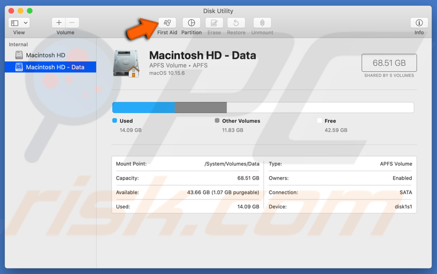Image resolution: width=437 pixels, height=274 pixels.
Task: Click the APFS Volume • APFS subtitle
Action: pos(178,65)
